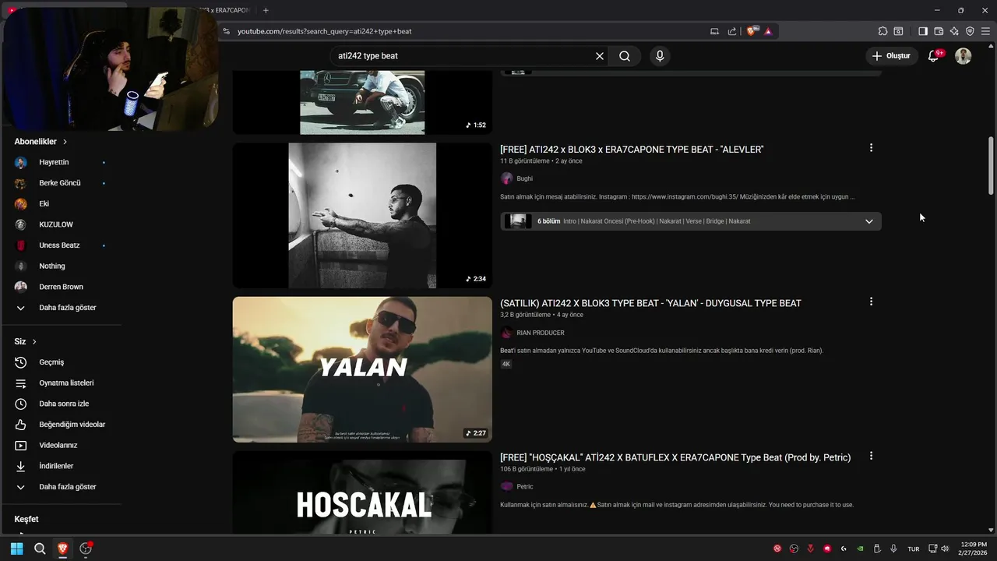Open the browser hamburger main menu

click(985, 31)
